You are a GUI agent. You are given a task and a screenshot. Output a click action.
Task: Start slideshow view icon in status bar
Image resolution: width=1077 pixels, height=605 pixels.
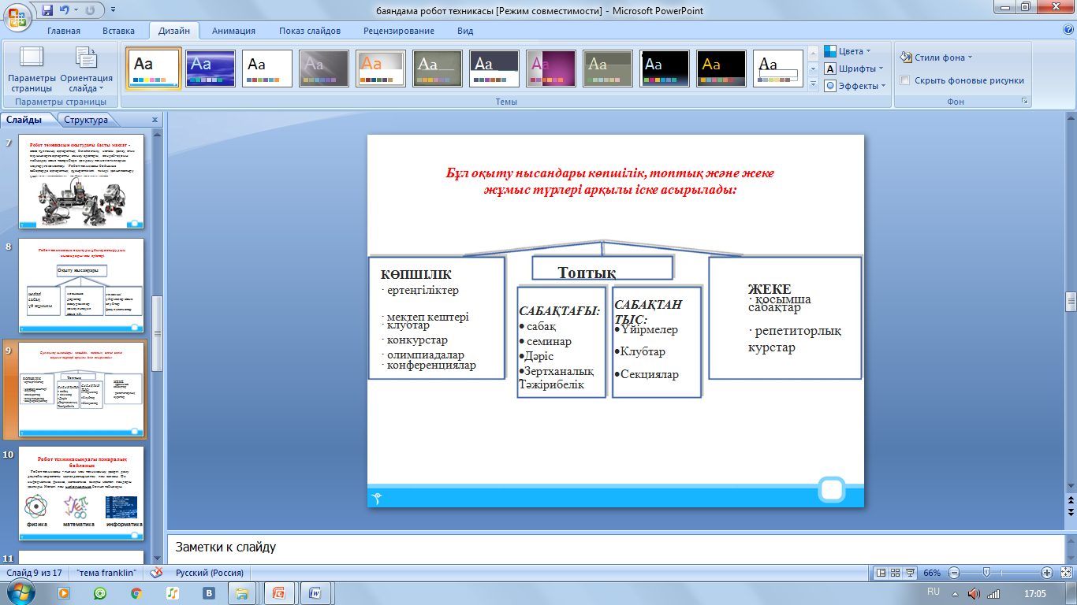911,573
